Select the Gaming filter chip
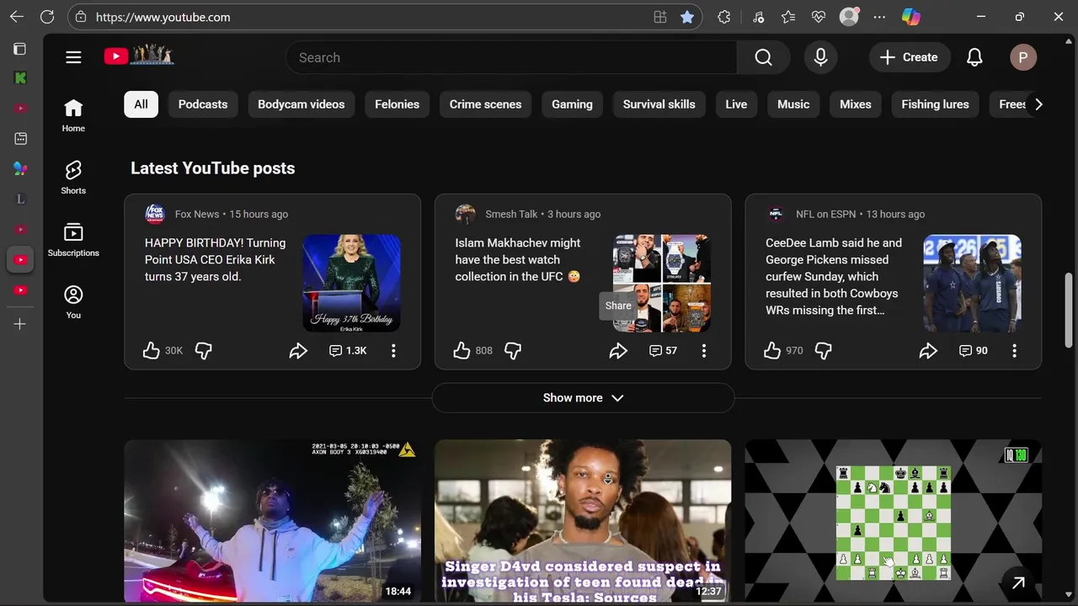Viewport: 1078px width, 606px height. [x=572, y=104]
